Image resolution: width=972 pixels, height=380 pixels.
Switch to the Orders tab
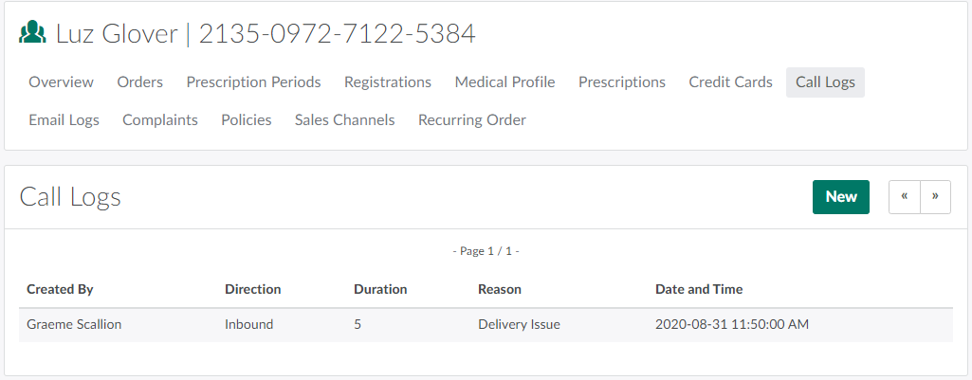pos(140,82)
